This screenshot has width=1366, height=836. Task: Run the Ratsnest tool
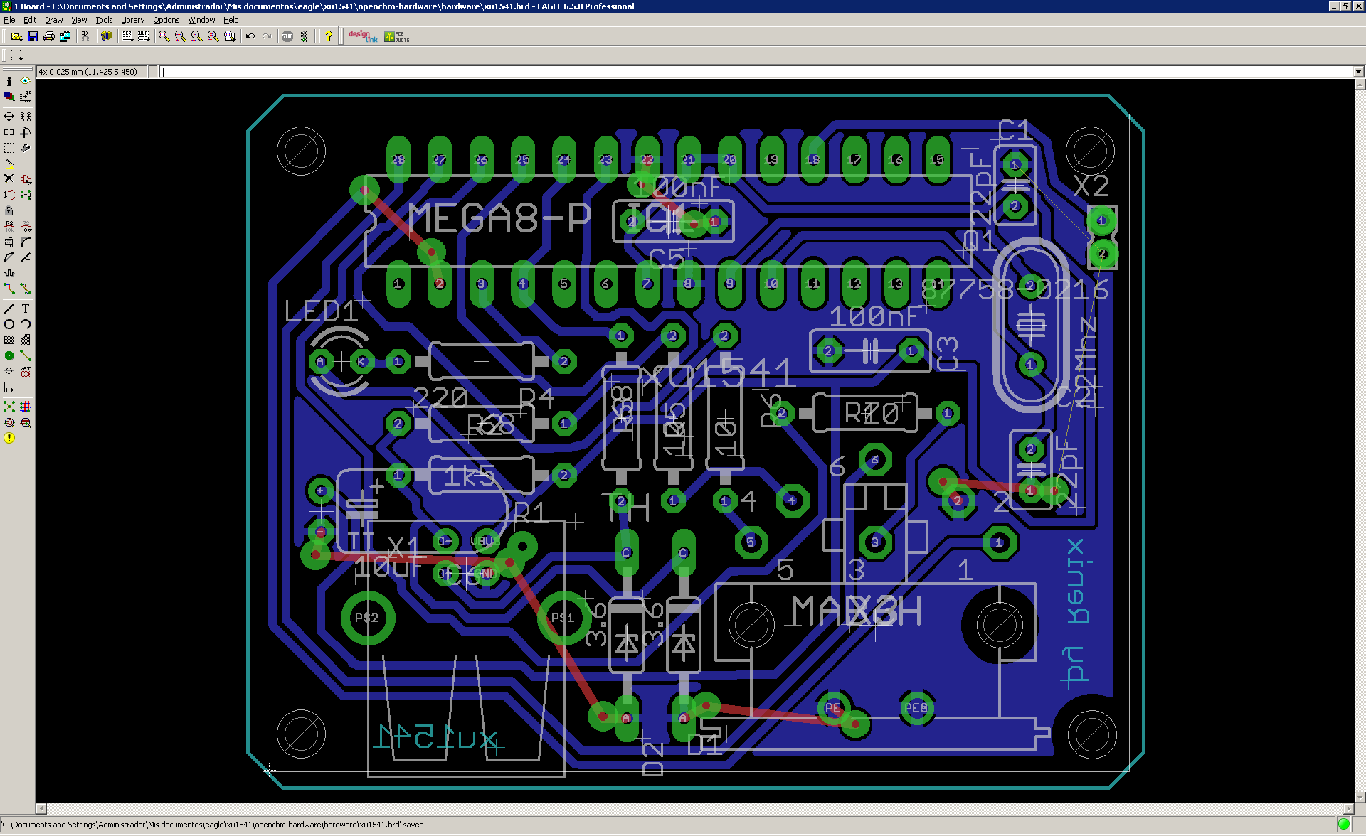click(9, 407)
